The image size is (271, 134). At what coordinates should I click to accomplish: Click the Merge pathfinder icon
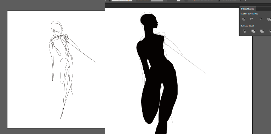pos(262,31)
